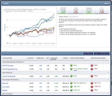Click red X icon in S&P 500 Strongest row
Screen dimensions: 112x96
[92, 65]
